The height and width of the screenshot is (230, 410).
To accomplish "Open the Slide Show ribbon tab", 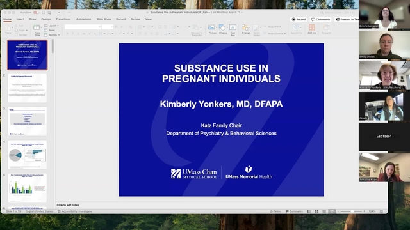I will click(x=104, y=19).
